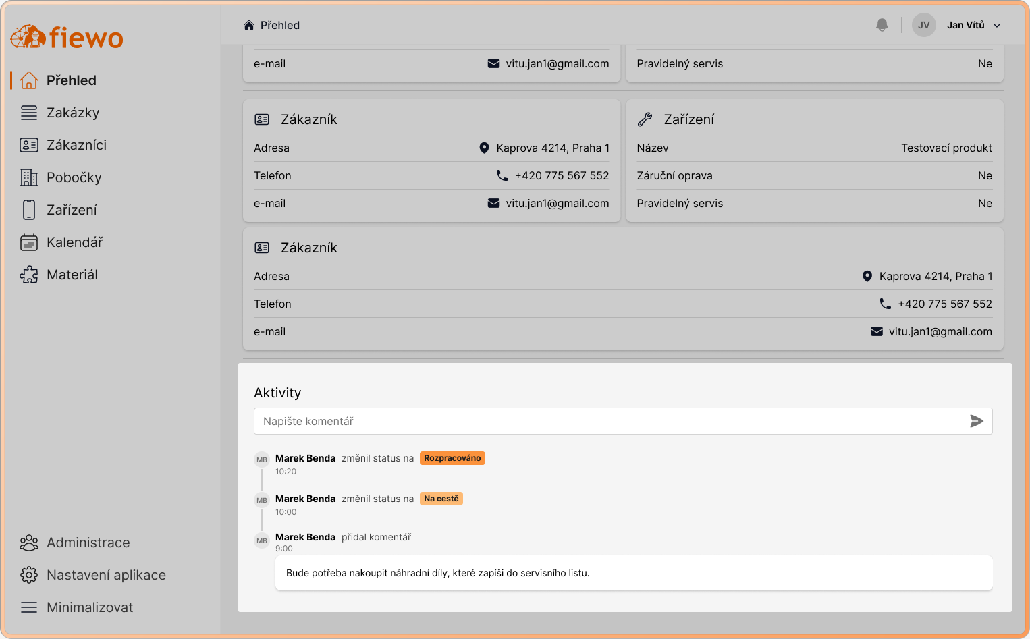Expand the Jan Vítů user menu chevron

tap(997, 26)
